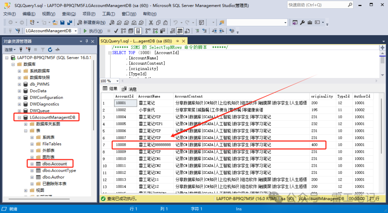Click the Find in Files icon
Screen dimensions: 388x213
click(x=221, y=23)
